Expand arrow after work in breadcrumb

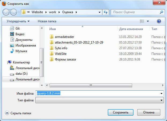pos(59,12)
